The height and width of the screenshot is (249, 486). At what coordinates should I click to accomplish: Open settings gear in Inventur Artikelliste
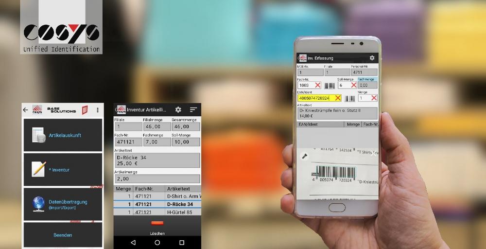(178, 110)
